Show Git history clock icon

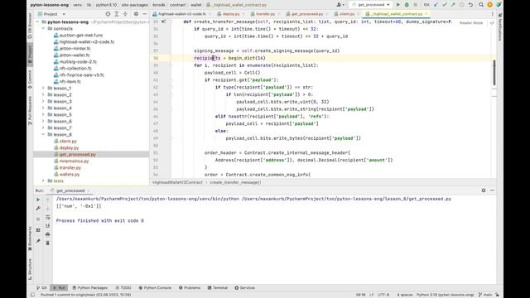coord(462,5)
